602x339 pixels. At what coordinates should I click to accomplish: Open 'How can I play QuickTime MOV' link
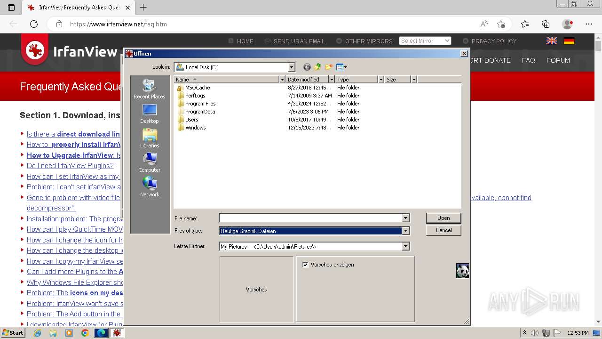75,229
